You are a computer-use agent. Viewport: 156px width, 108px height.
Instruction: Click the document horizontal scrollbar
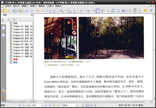click(x=94, y=101)
